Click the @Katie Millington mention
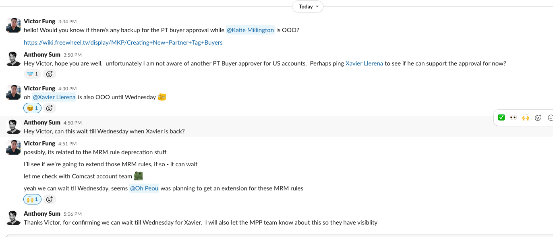553x237 pixels. pos(250,30)
